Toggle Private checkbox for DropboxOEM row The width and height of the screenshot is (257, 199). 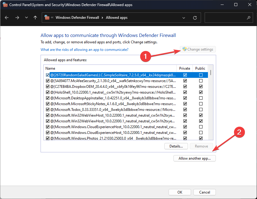[185, 87]
